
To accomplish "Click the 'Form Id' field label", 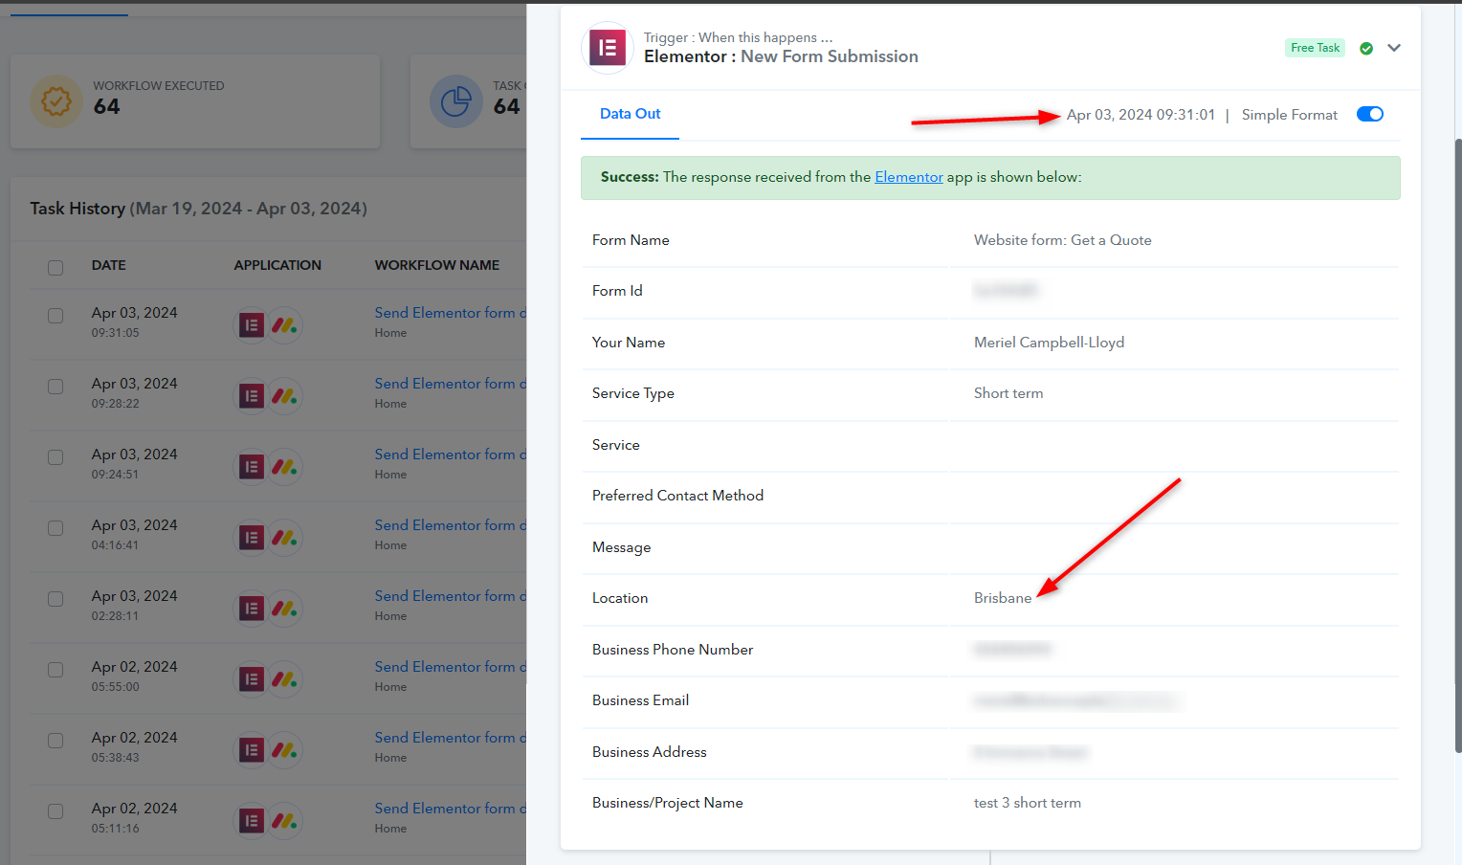I will pyautogui.click(x=617, y=291).
